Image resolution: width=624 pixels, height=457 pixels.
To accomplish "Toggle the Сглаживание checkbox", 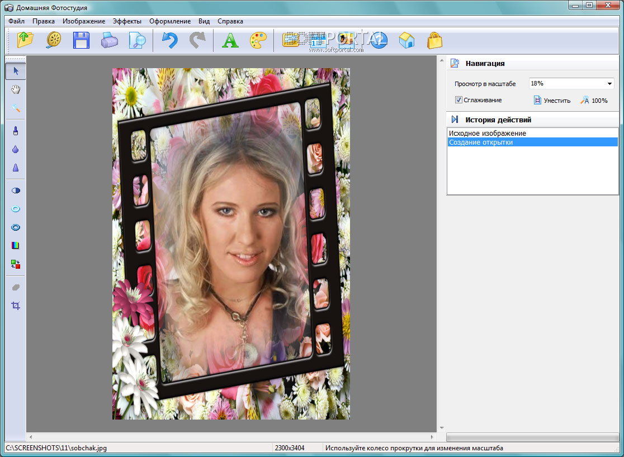I will [458, 100].
